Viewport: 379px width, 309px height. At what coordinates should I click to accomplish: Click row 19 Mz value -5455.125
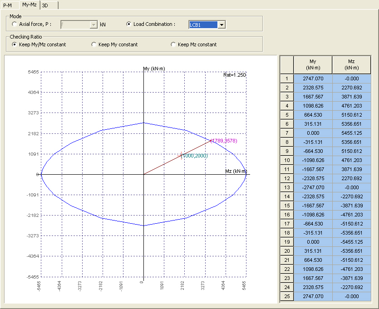click(x=351, y=242)
